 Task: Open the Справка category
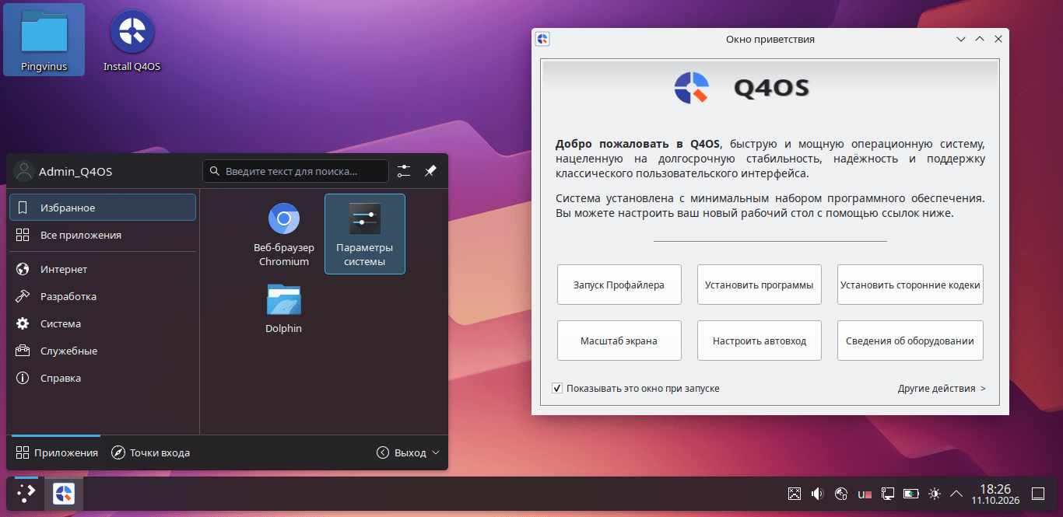(103, 378)
